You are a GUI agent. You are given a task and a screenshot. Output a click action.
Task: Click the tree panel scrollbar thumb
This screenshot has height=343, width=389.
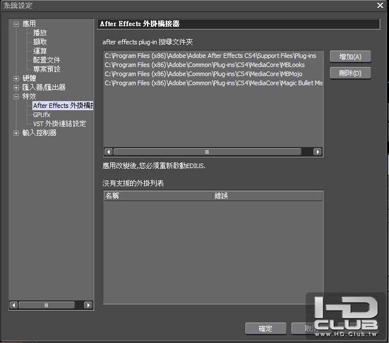[47, 305]
